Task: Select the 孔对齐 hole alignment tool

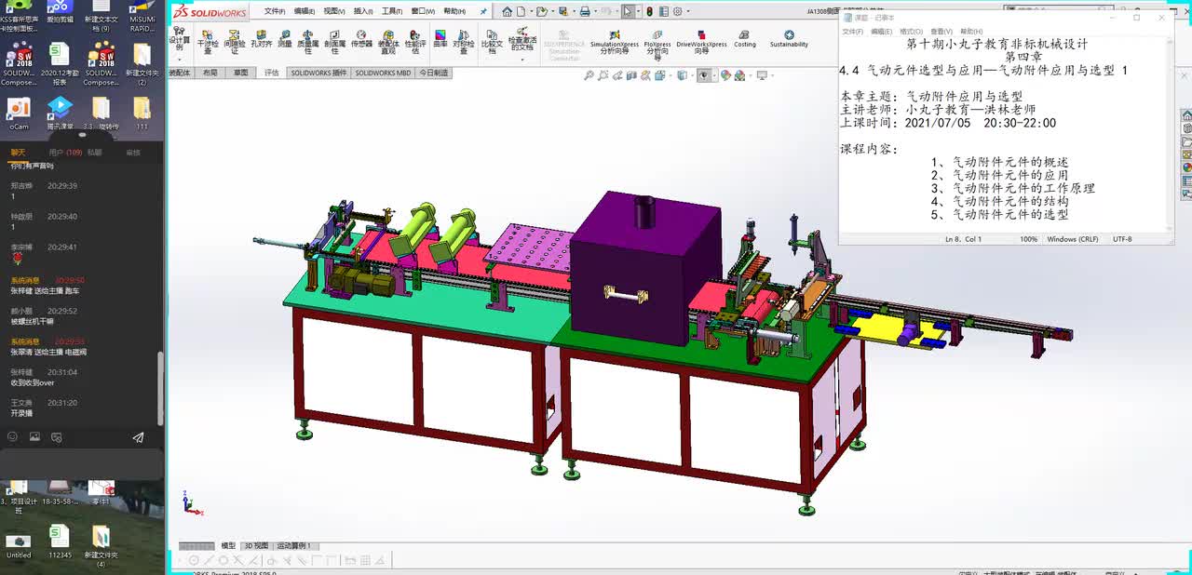Action: click(262, 39)
